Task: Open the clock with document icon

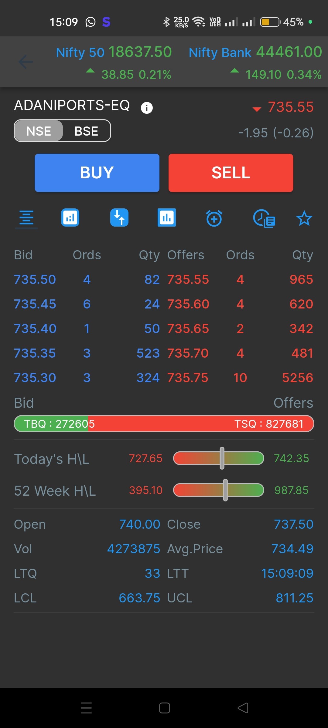Action: tap(264, 218)
